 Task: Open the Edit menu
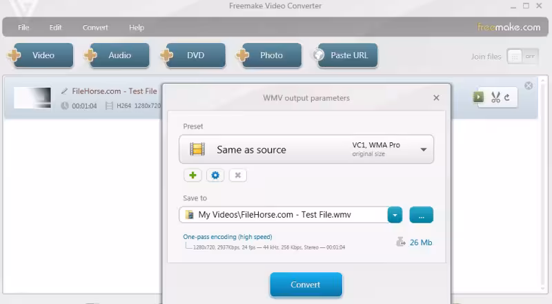click(x=55, y=28)
